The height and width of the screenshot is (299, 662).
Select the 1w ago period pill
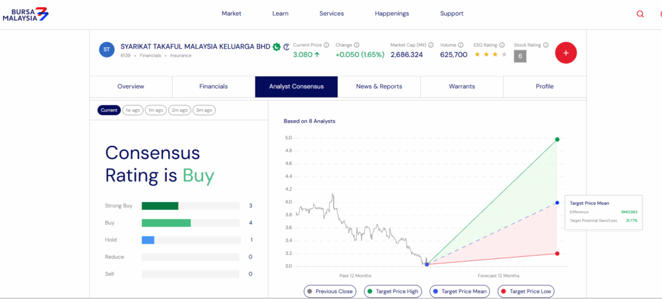[133, 110]
